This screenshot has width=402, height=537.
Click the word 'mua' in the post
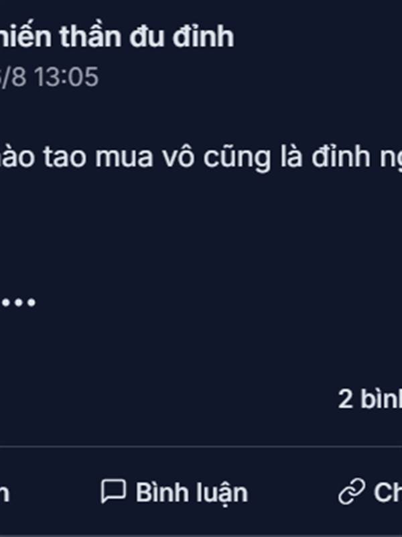124,158
